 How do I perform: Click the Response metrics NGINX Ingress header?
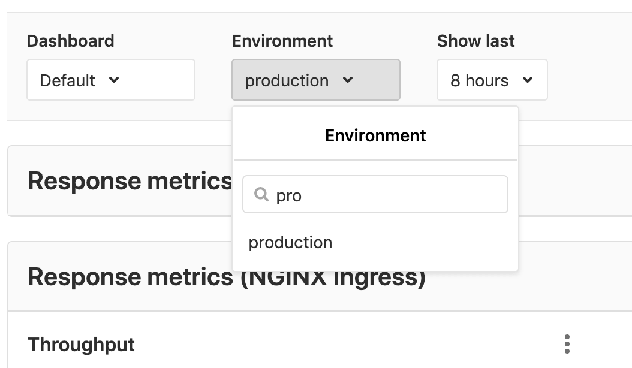point(227,276)
